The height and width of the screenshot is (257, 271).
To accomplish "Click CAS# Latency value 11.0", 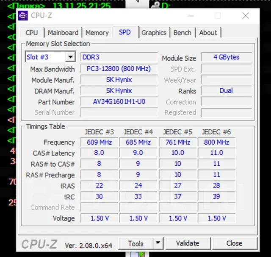I will click(x=216, y=153).
